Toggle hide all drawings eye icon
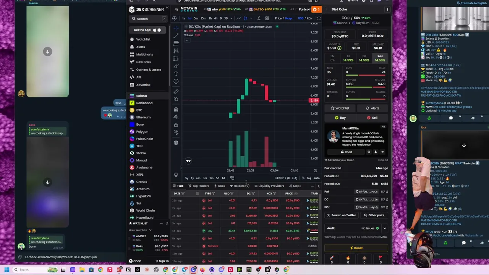The width and height of the screenshot is (489, 275). pos(176,132)
